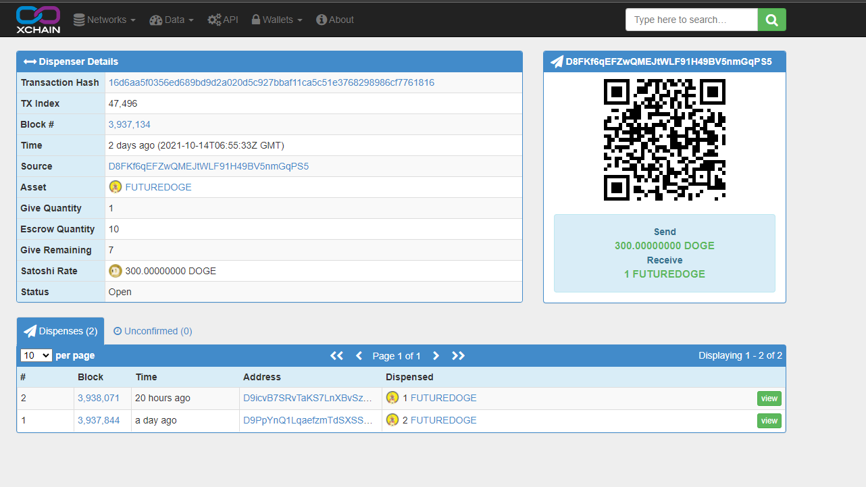Click FUTUREDOGE icon in dispense row 2

(392, 398)
